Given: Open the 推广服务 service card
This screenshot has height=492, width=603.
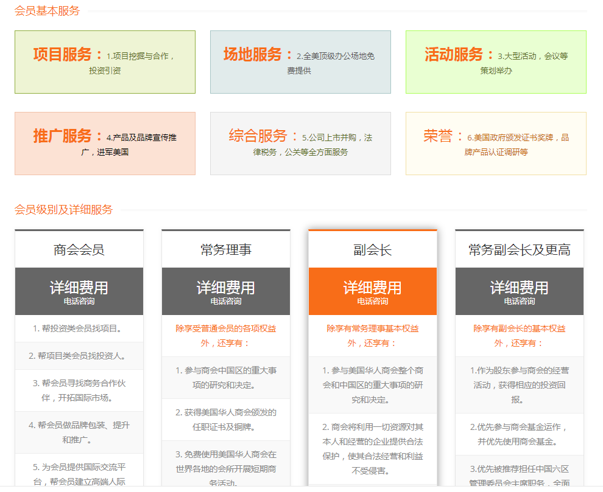Looking at the screenshot, I should (105, 144).
